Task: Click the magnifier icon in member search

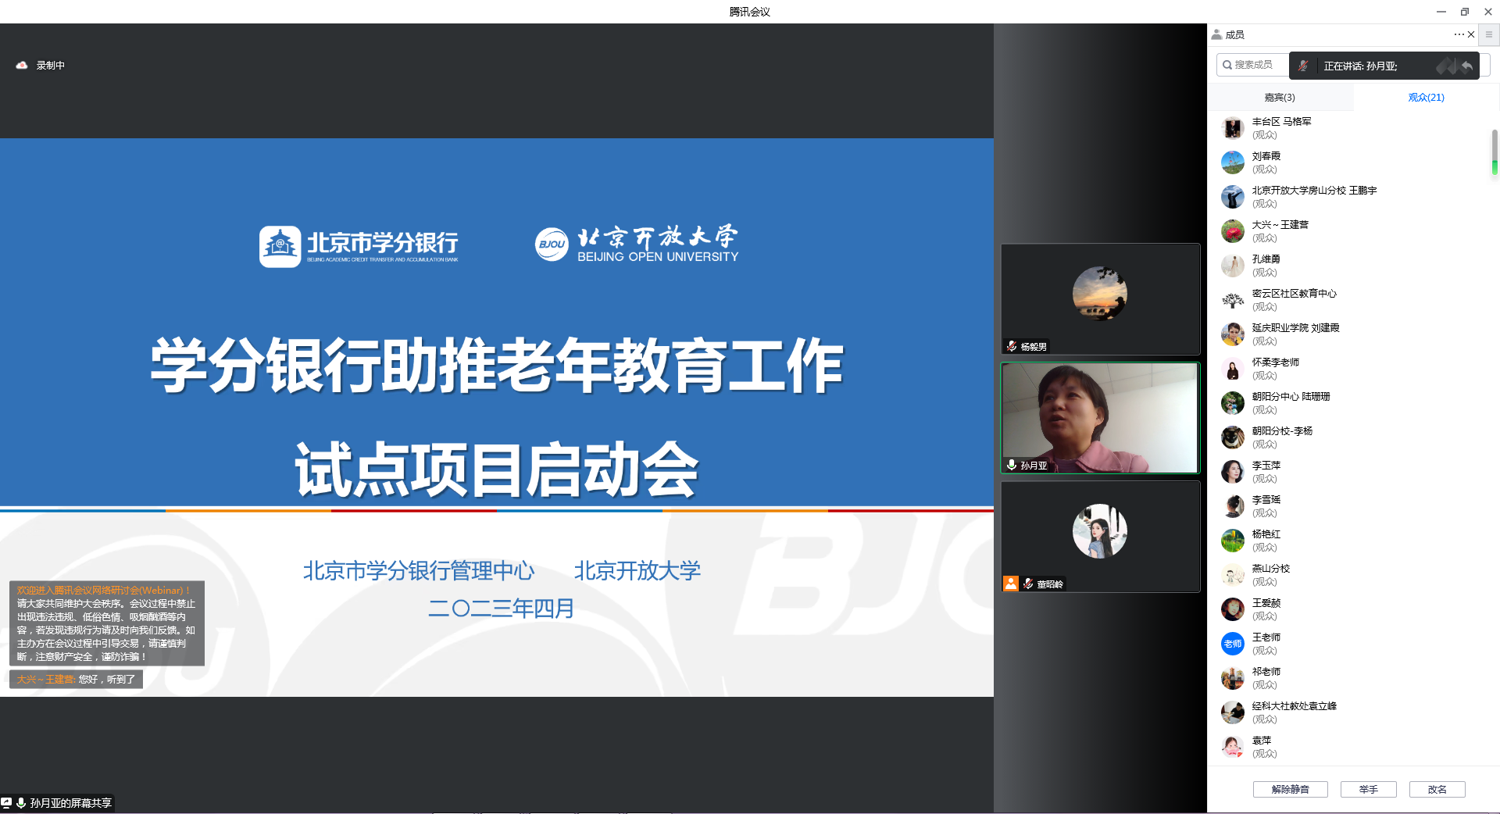Action: (x=1227, y=65)
